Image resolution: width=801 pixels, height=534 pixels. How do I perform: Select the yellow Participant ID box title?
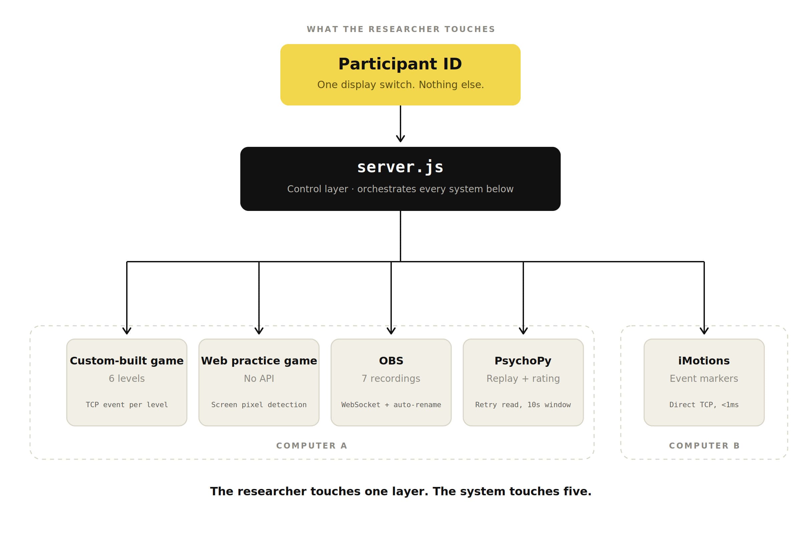point(400,64)
